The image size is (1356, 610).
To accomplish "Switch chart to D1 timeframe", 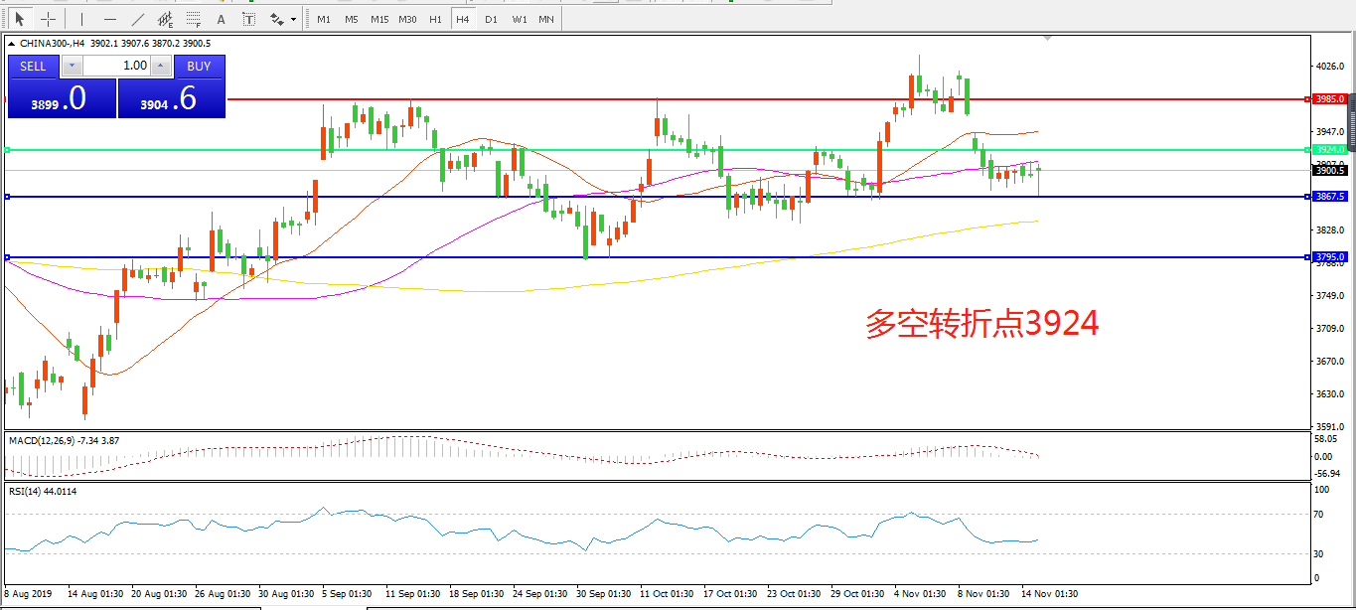I will 491,19.
